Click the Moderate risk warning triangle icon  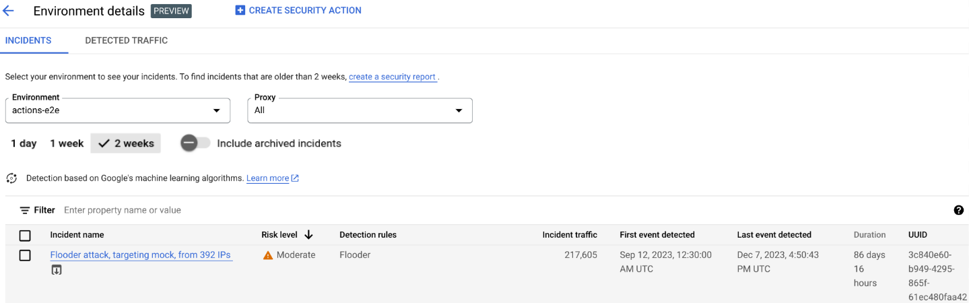268,255
